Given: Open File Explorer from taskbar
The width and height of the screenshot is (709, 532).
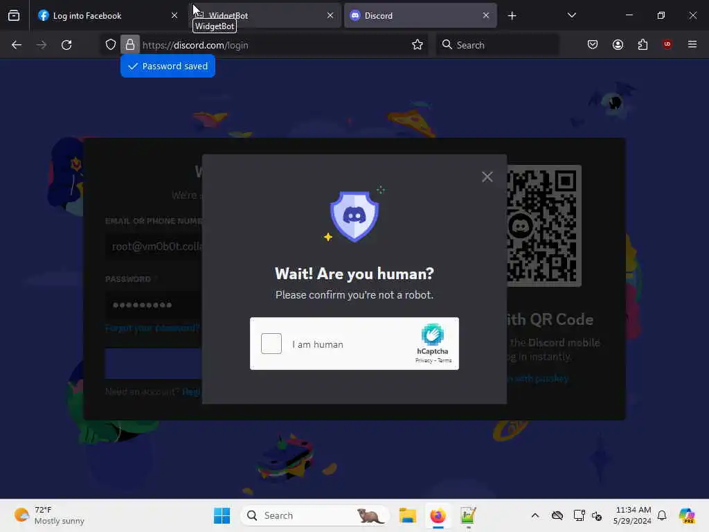Looking at the screenshot, I should [407, 515].
